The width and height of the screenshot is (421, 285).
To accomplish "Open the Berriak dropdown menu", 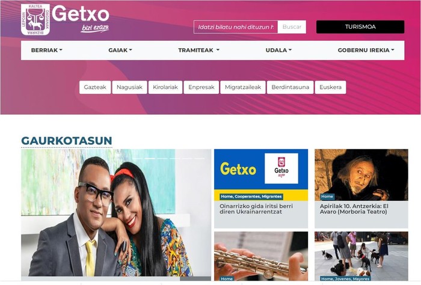I will (x=47, y=50).
